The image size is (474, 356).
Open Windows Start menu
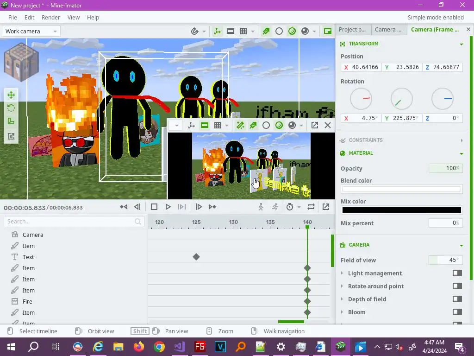[11, 347]
